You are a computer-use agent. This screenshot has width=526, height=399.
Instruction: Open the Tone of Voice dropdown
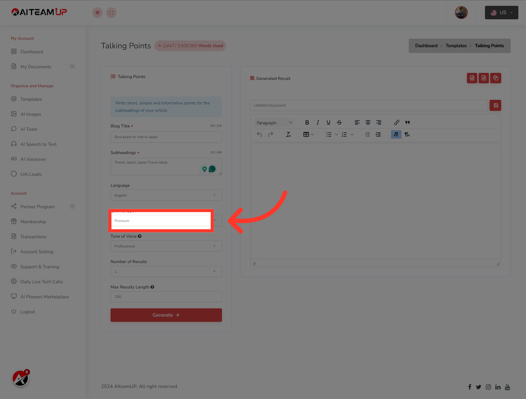tap(166, 246)
